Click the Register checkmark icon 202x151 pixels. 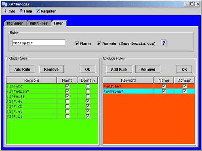pyautogui.click(x=38, y=11)
